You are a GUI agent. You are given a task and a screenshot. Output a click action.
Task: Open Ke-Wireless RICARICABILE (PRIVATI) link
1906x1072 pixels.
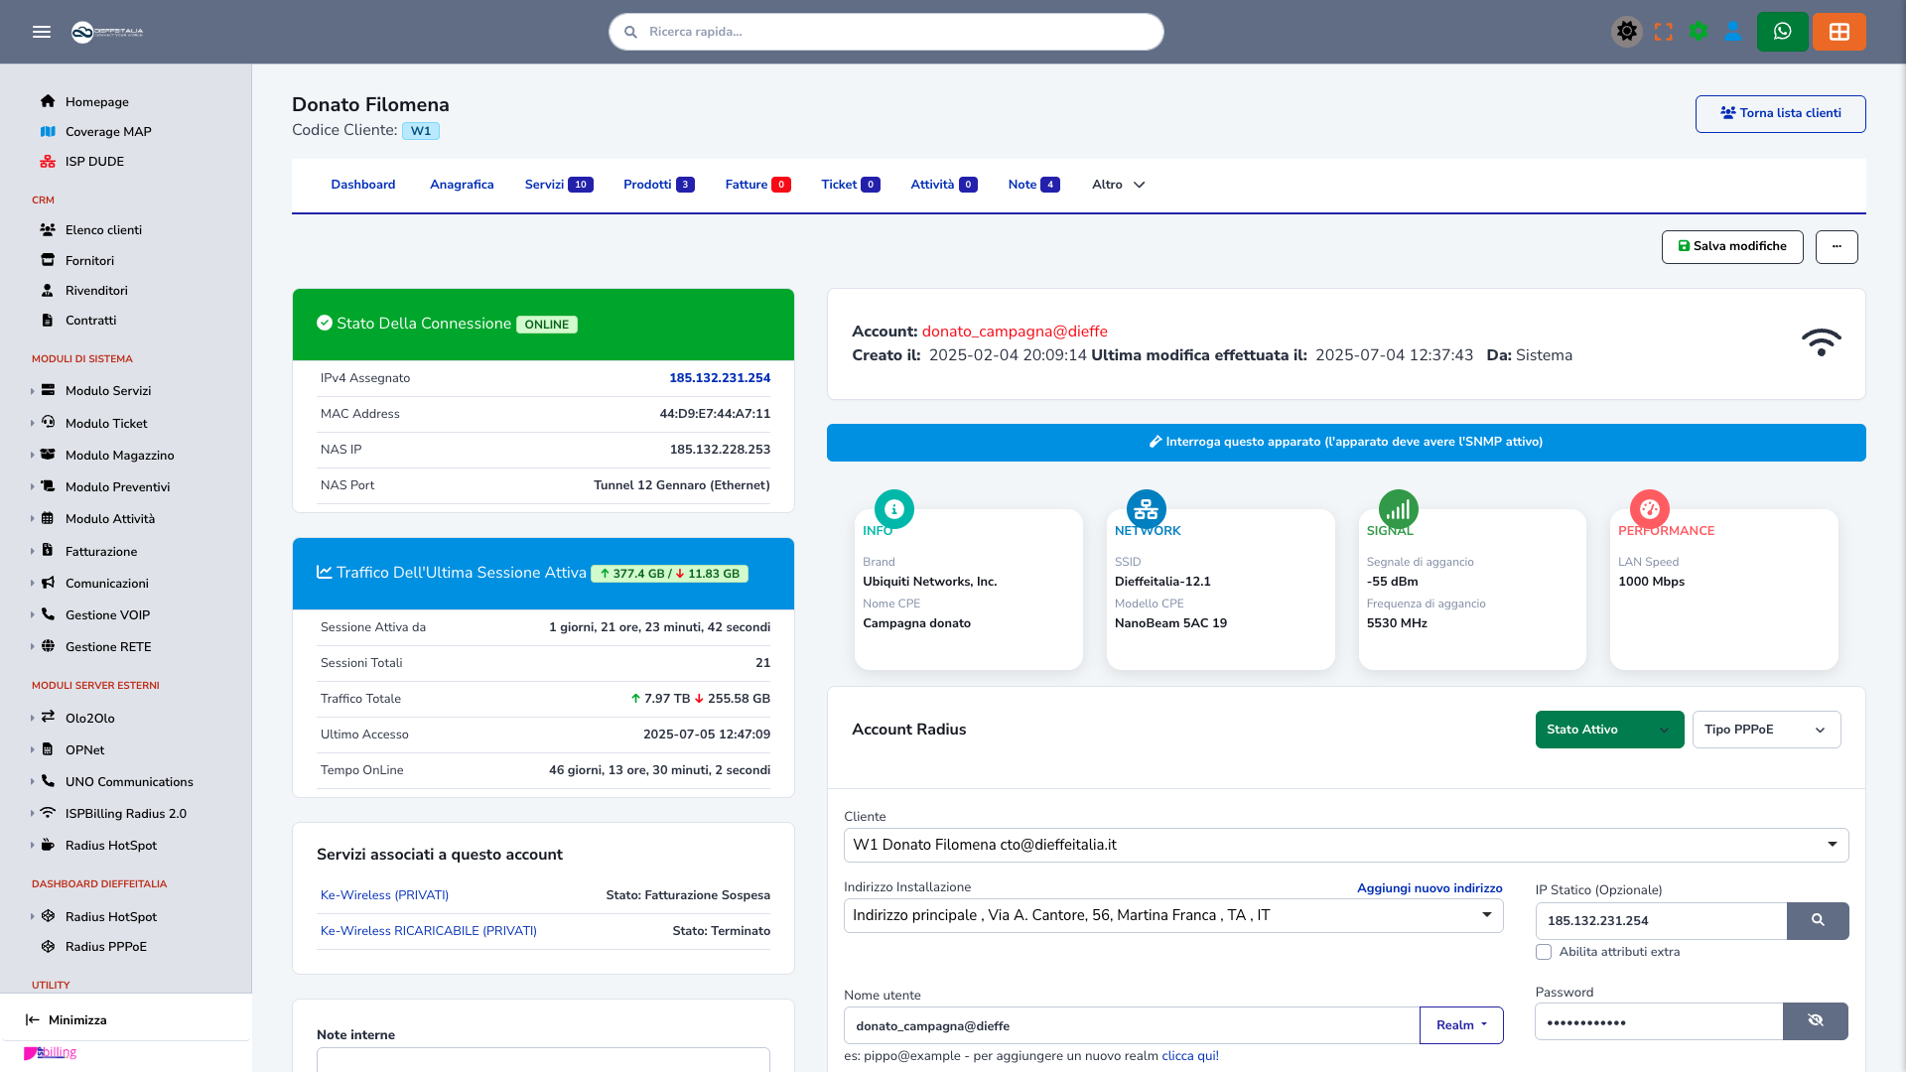click(x=428, y=931)
